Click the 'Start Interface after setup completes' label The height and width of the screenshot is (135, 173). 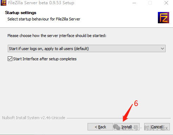(x=45, y=59)
